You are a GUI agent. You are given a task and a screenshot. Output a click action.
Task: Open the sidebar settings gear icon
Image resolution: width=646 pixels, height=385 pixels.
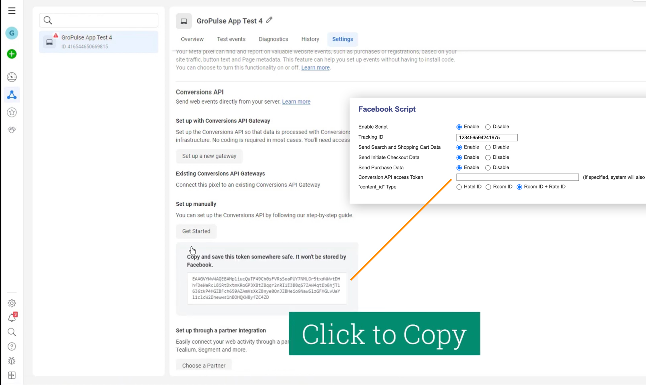click(12, 303)
